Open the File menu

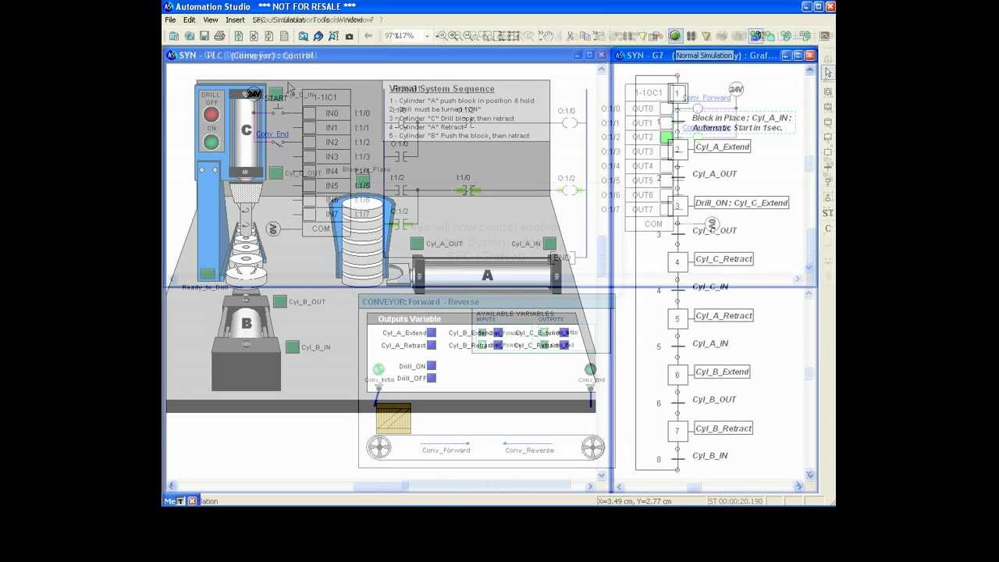tap(170, 20)
